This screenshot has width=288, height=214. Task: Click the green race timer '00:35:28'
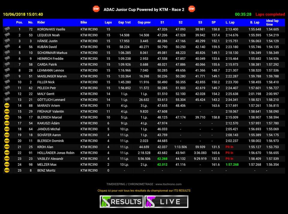tap(243, 14)
